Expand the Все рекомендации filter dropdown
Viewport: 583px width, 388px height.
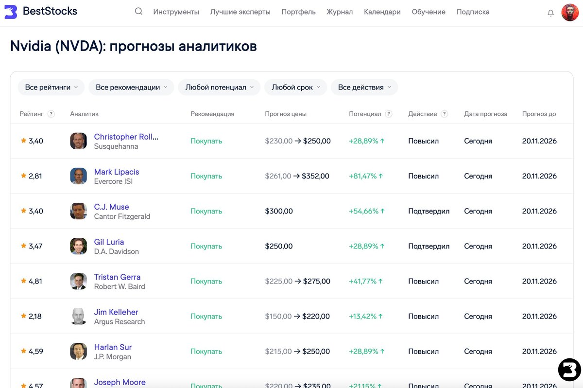coord(131,88)
